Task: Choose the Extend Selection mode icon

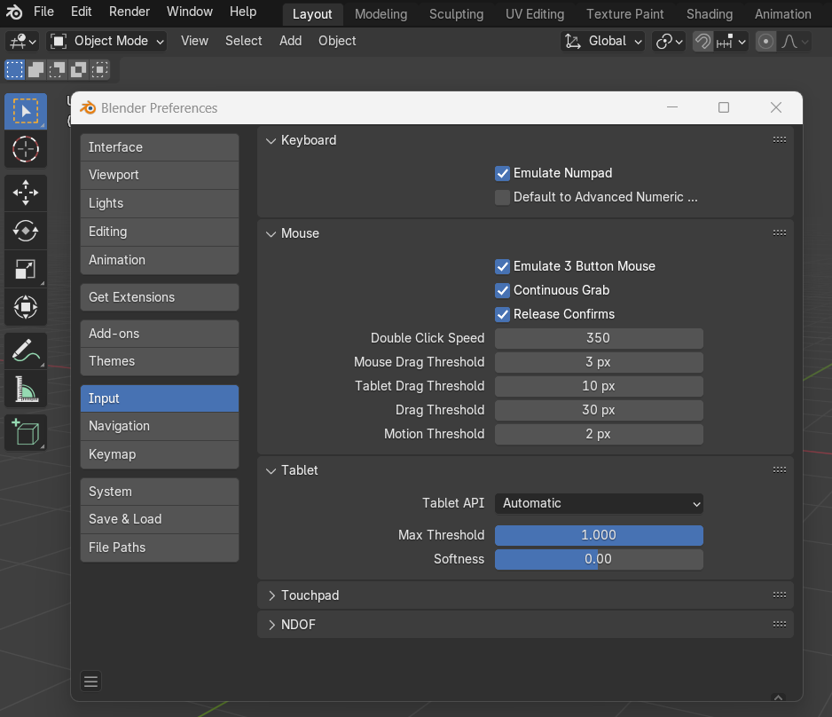Action: tap(36, 69)
